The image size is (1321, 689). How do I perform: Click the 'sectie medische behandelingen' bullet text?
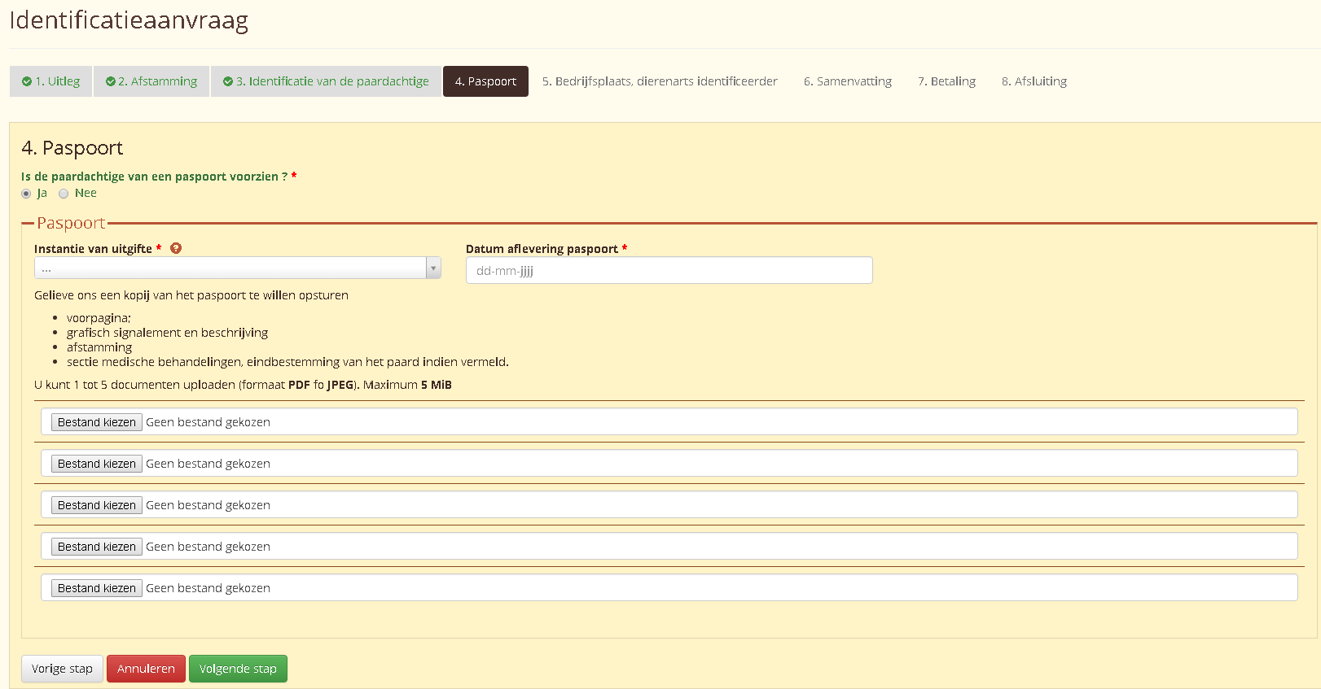[x=287, y=362]
